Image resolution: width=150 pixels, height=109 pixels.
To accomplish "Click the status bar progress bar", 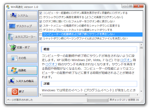I will pyautogui.click(x=98, y=100).
